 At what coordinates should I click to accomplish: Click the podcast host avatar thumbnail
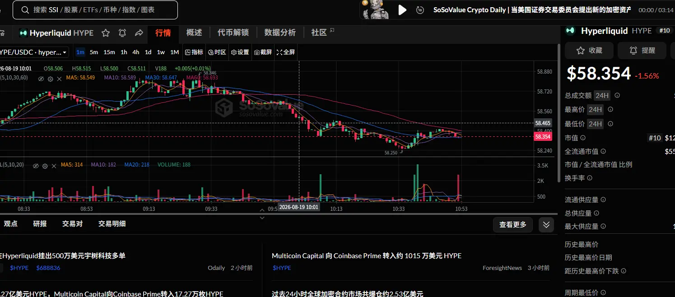pos(376,10)
